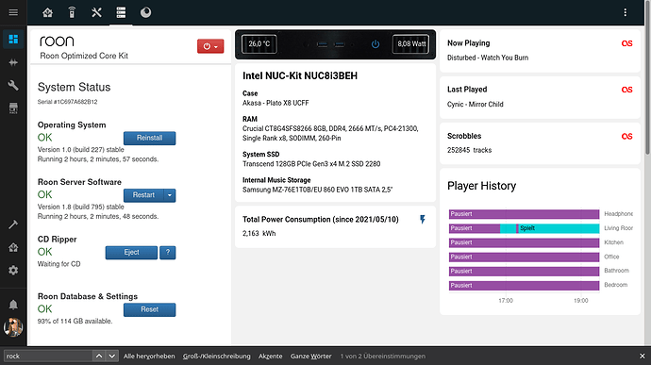Open the home icon in top toolbar

point(48,12)
